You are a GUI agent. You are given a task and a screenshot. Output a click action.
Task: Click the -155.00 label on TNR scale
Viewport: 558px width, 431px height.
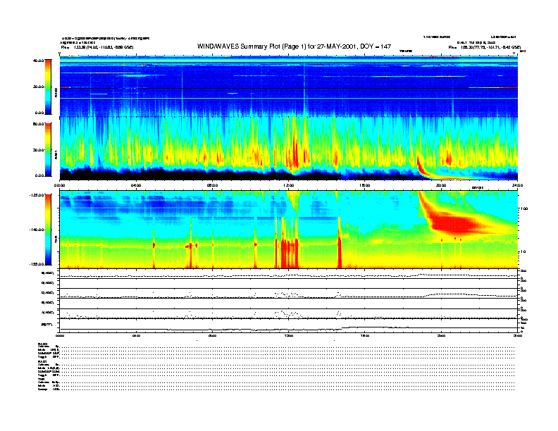[37, 264]
